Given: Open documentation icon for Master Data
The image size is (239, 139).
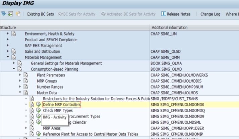Looking at the screenshot, I should pyautogui.click(x=26, y=93).
